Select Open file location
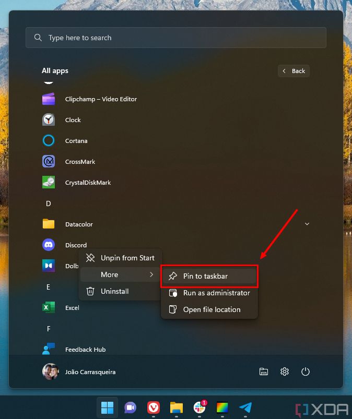Image resolution: width=352 pixels, height=419 pixels. pyautogui.click(x=209, y=309)
